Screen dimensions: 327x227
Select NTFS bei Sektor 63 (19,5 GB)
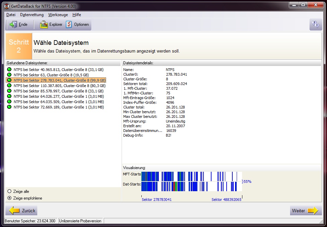coord(51,75)
